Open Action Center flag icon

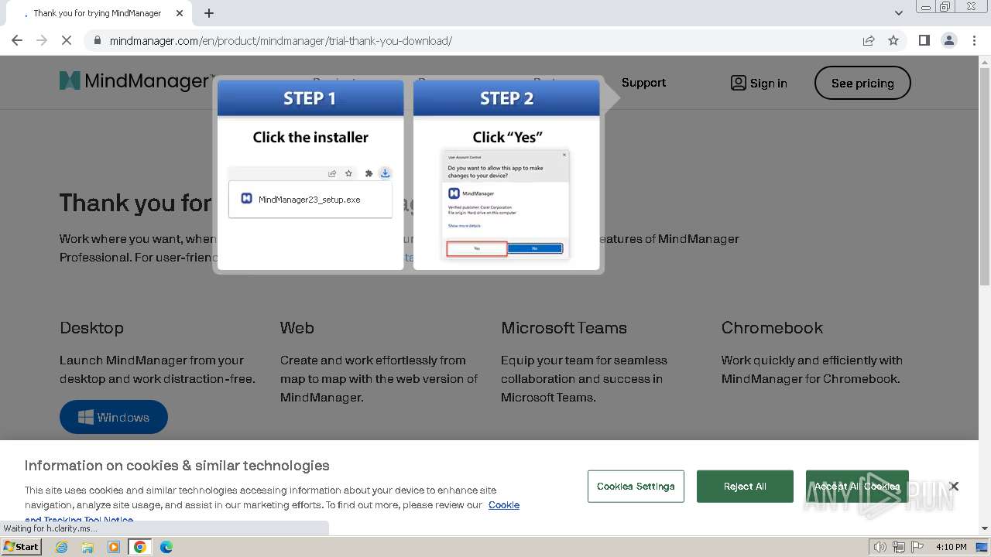[919, 547]
